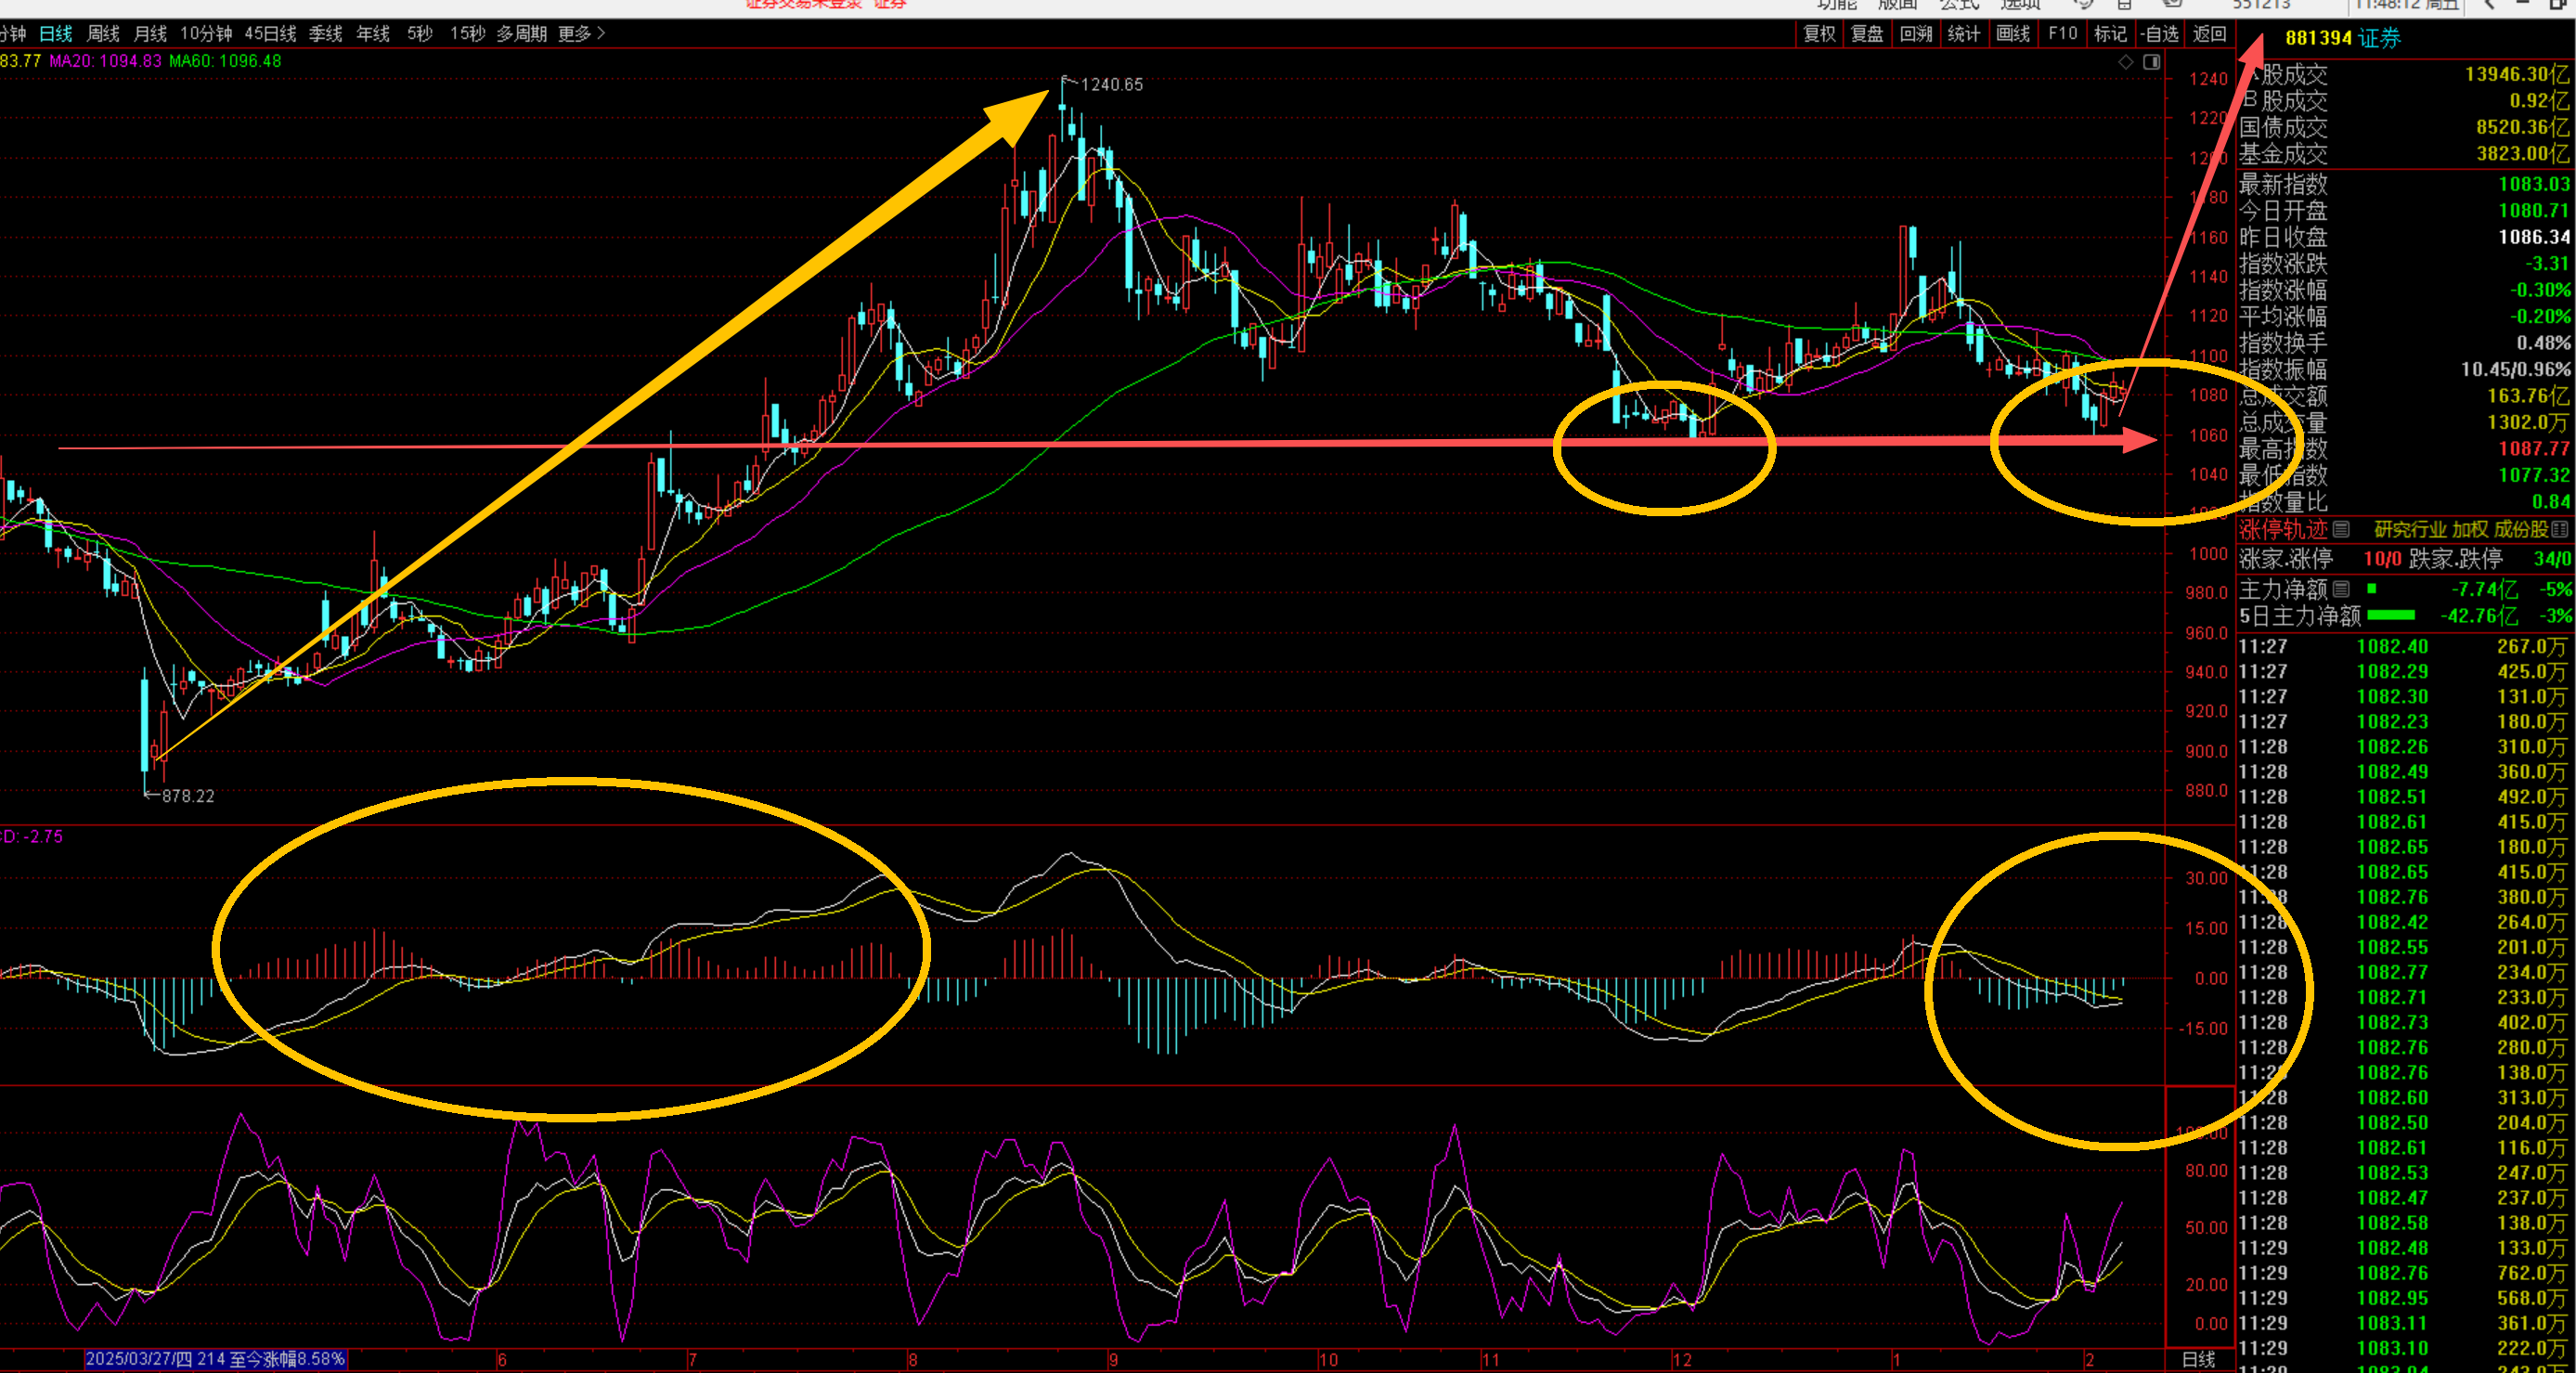
Task: Open the 复盘 replay tool
Action: 1866,34
